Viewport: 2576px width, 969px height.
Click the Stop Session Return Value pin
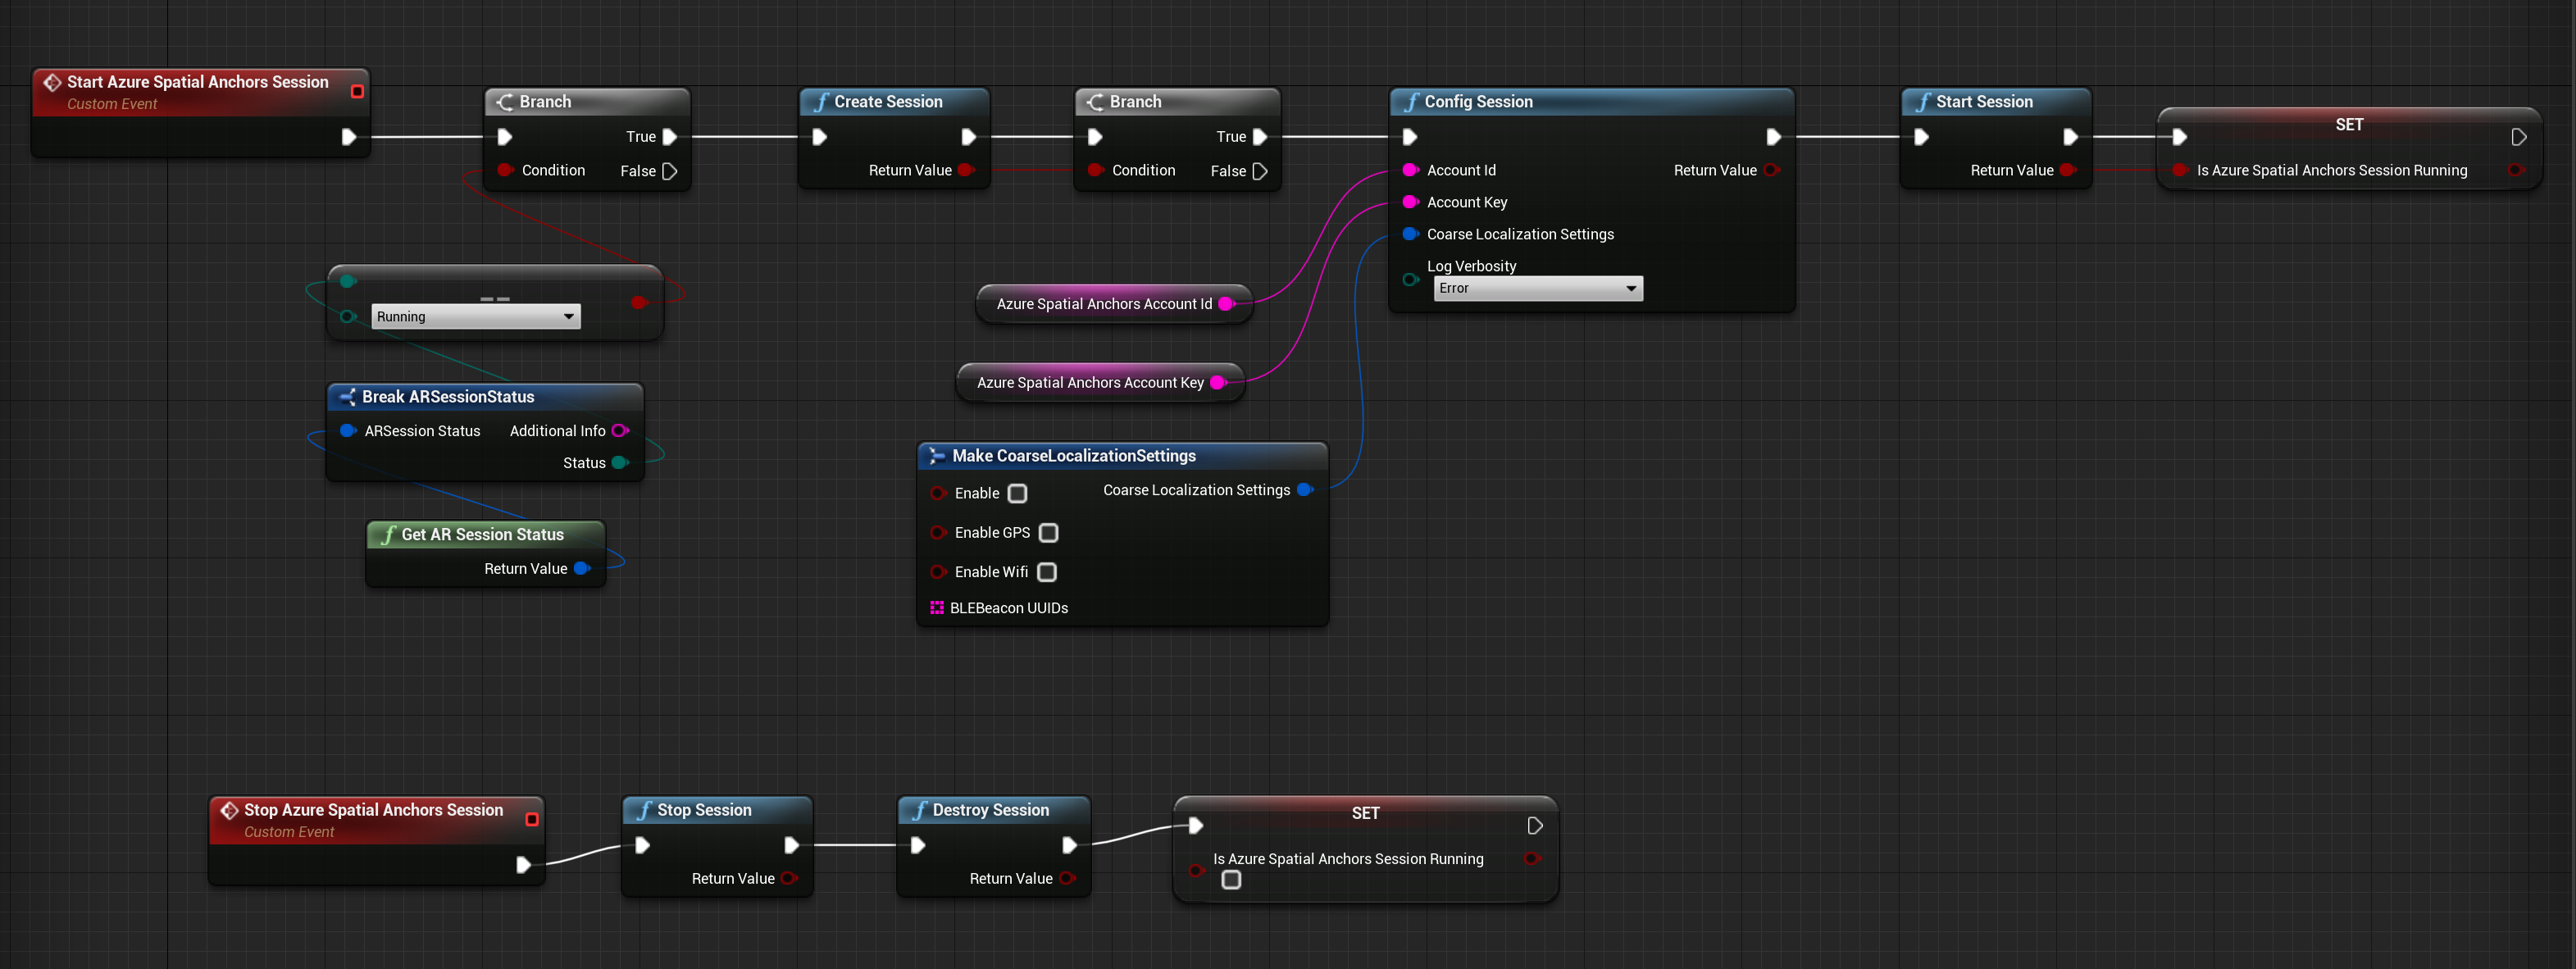[789, 879]
